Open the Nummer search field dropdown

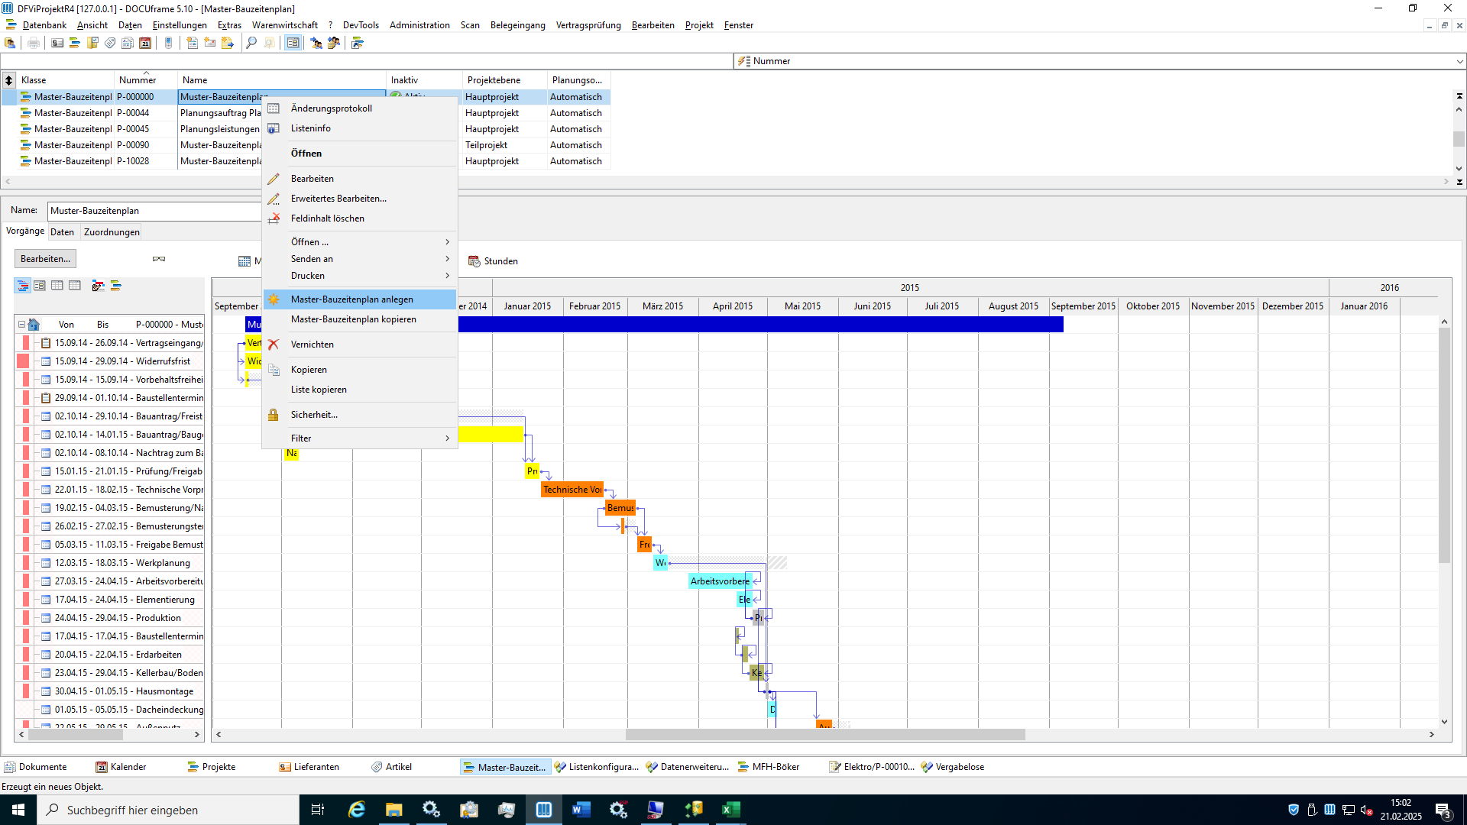(x=1459, y=61)
